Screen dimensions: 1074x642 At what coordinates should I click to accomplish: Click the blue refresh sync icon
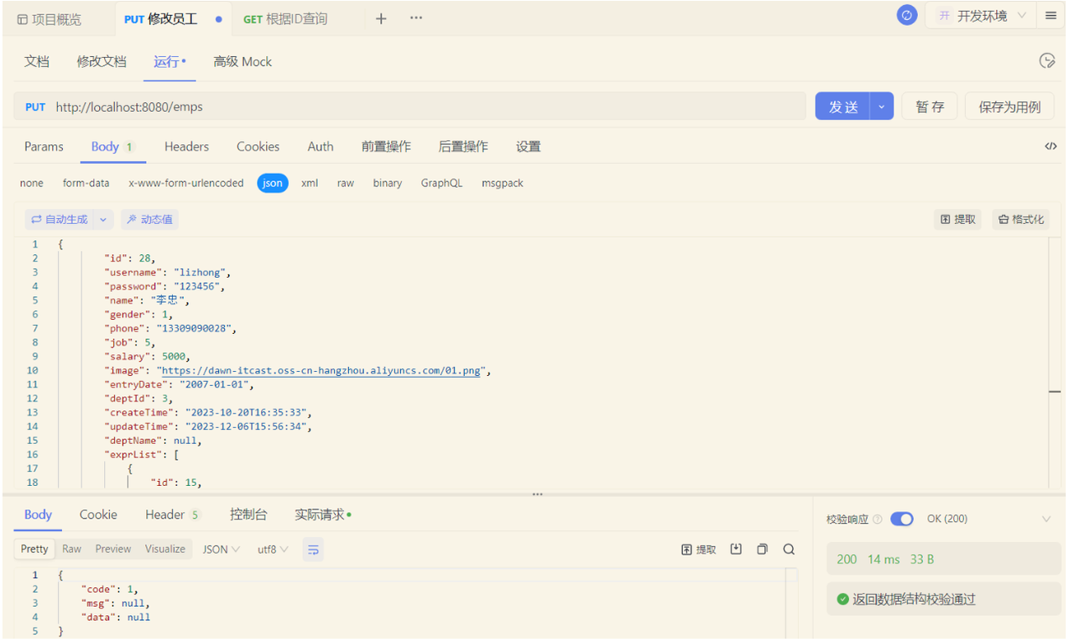[x=907, y=14]
